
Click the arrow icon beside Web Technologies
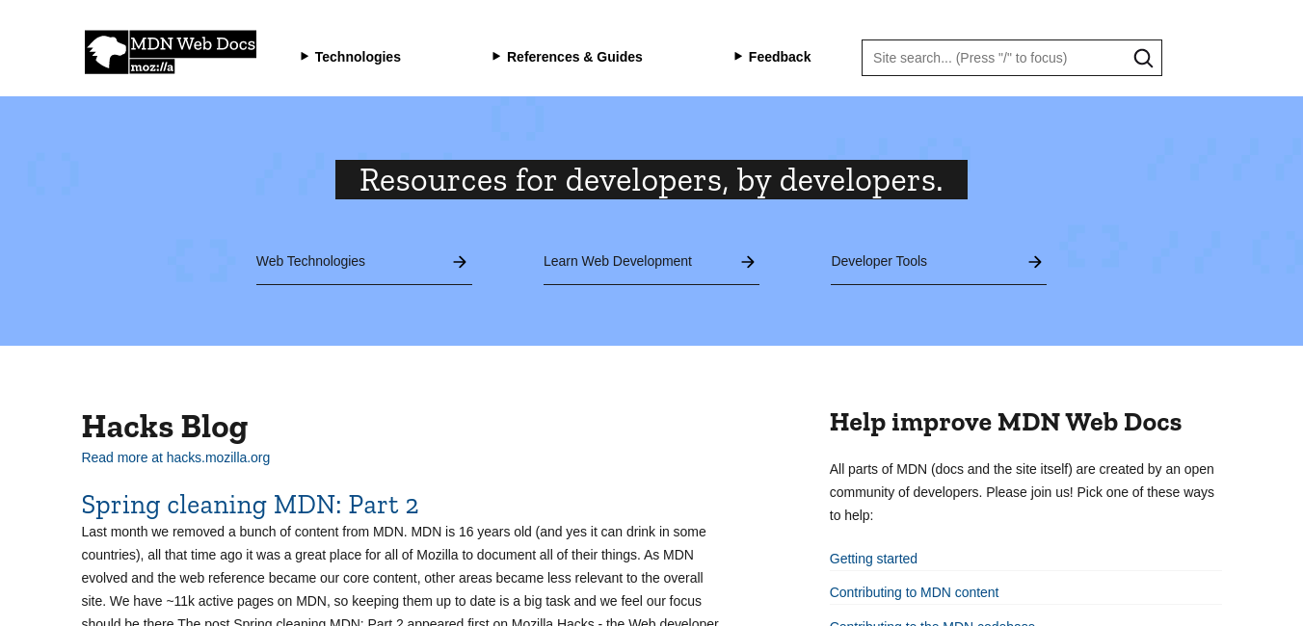point(460,262)
